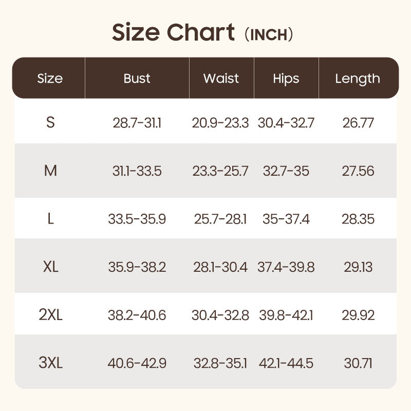The image size is (411, 411).
Task: Click length value 26.77
Action: (358, 123)
